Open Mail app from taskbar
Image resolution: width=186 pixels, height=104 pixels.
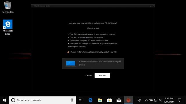click(x=119, y=100)
